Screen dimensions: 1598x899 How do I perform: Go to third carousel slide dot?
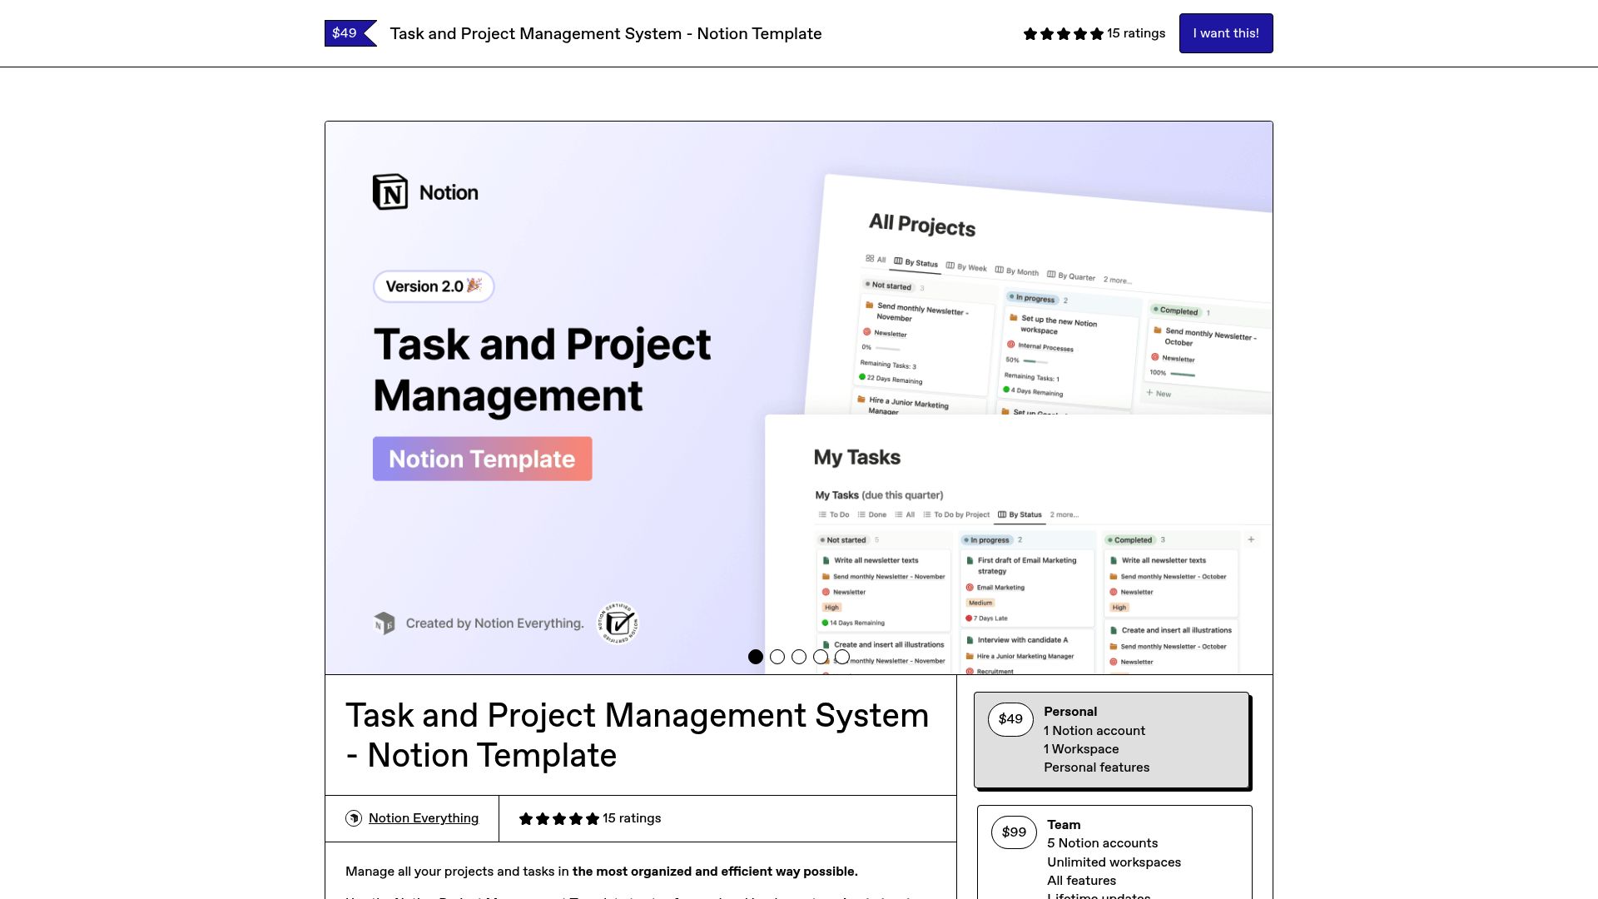(799, 657)
